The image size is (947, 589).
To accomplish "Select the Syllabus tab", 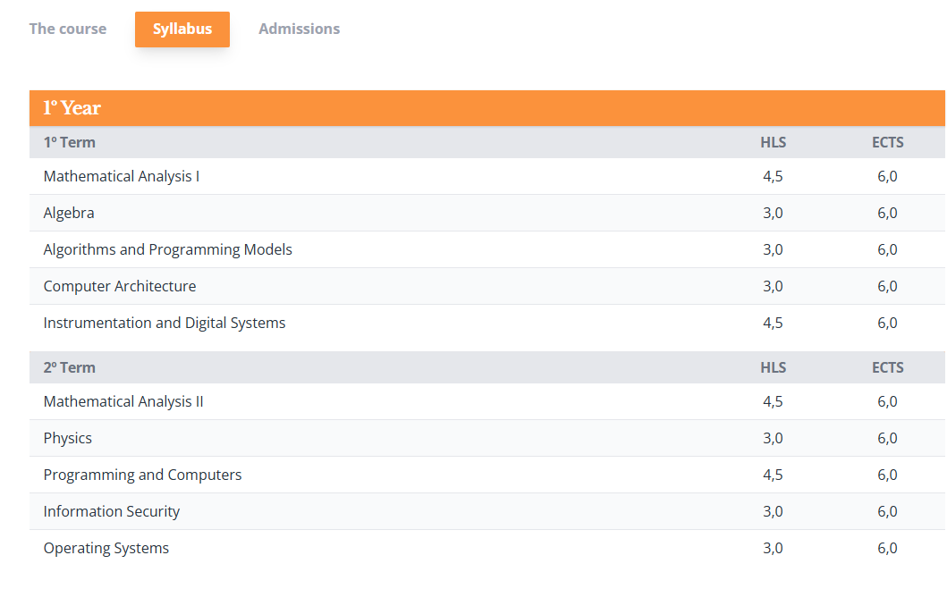I will [x=182, y=29].
